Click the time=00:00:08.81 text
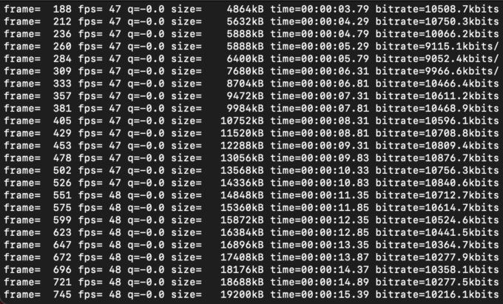The image size is (503, 304). click(320, 133)
